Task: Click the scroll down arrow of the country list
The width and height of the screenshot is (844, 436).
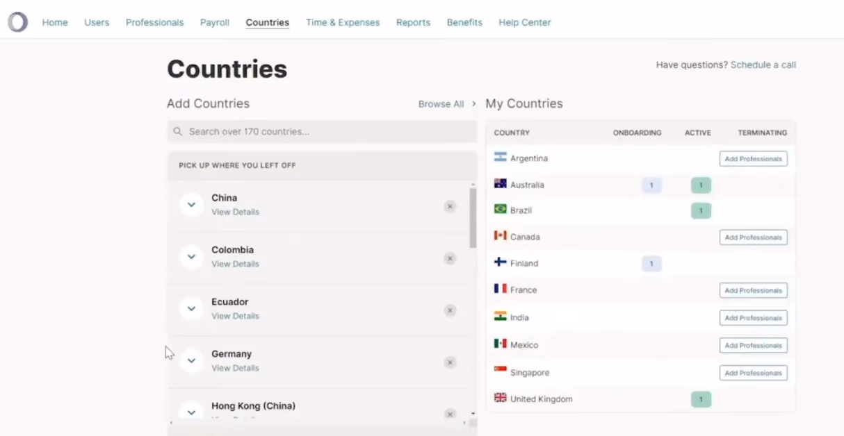Action: (x=473, y=414)
